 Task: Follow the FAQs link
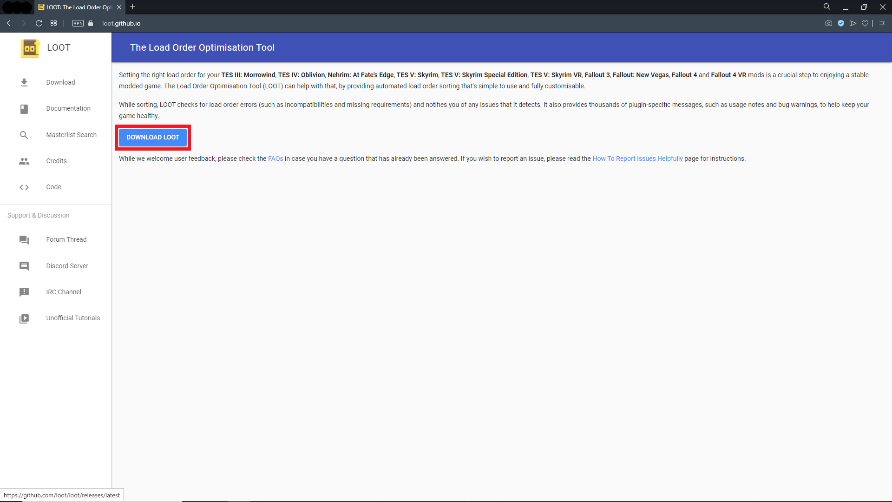(x=275, y=159)
